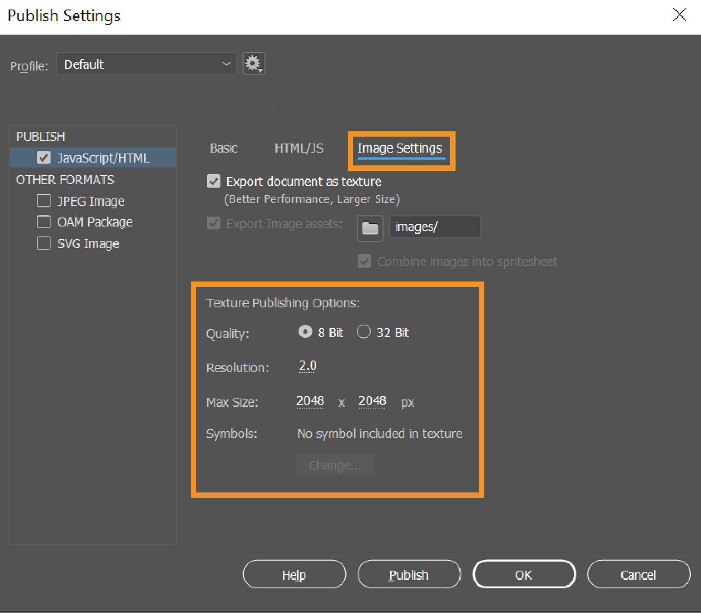
Task: Click the Change button under Symbols
Action: (x=335, y=464)
